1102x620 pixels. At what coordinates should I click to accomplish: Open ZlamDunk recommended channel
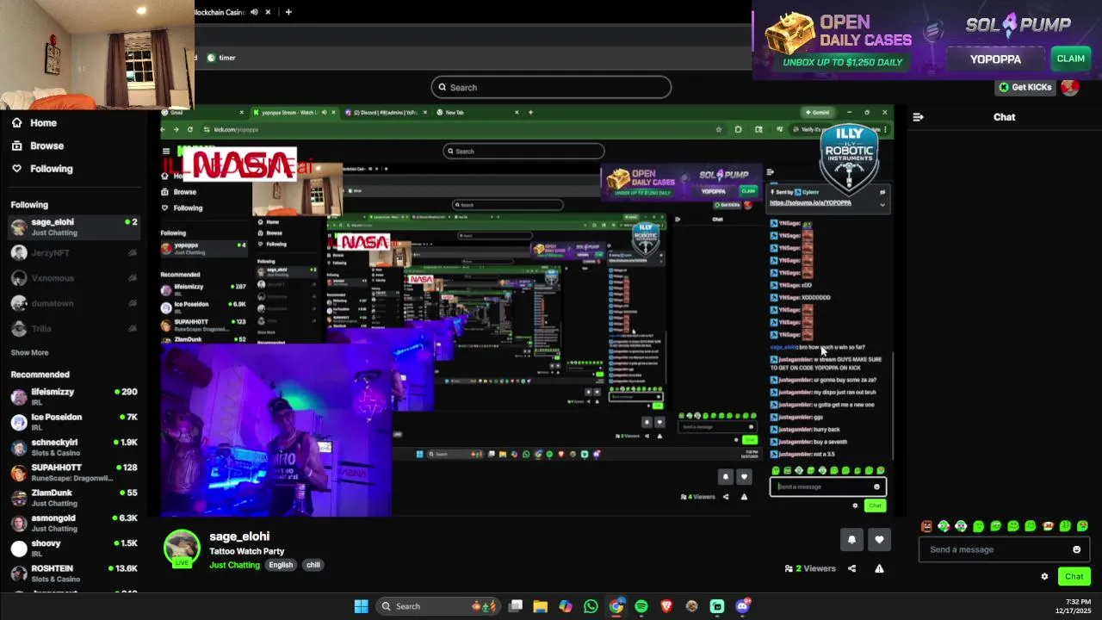tap(73, 498)
